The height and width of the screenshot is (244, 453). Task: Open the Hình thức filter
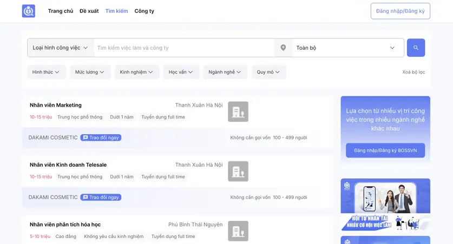[x=47, y=72]
